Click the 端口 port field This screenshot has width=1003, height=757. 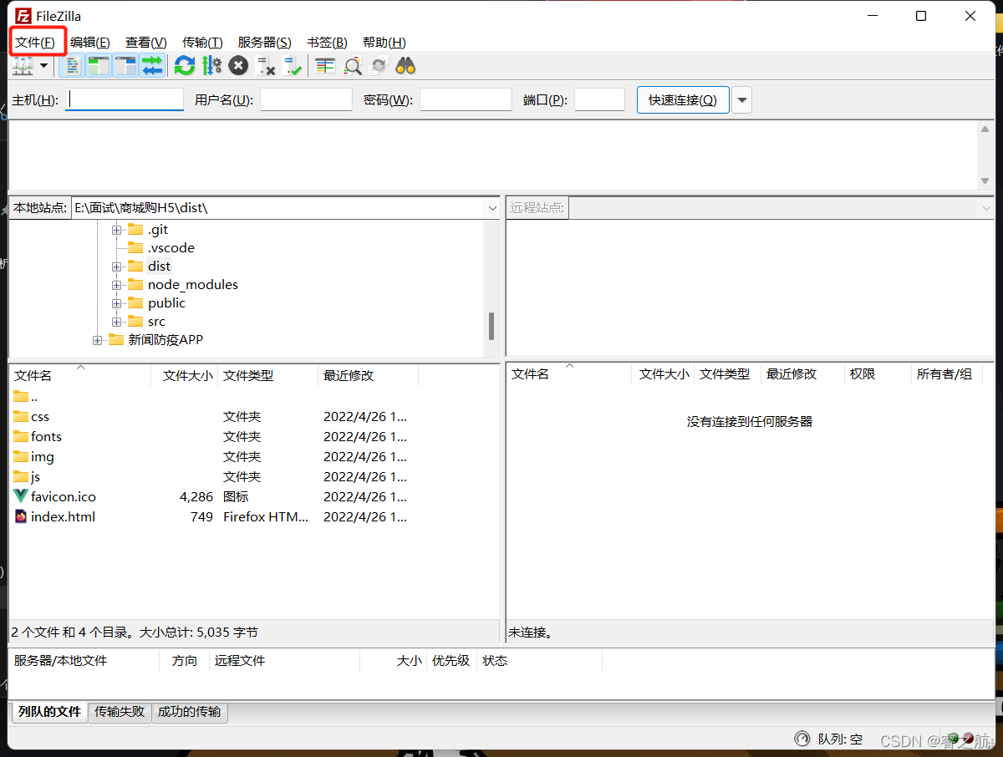click(599, 100)
